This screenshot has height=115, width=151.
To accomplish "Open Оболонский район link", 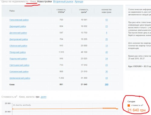I will [18, 46].
